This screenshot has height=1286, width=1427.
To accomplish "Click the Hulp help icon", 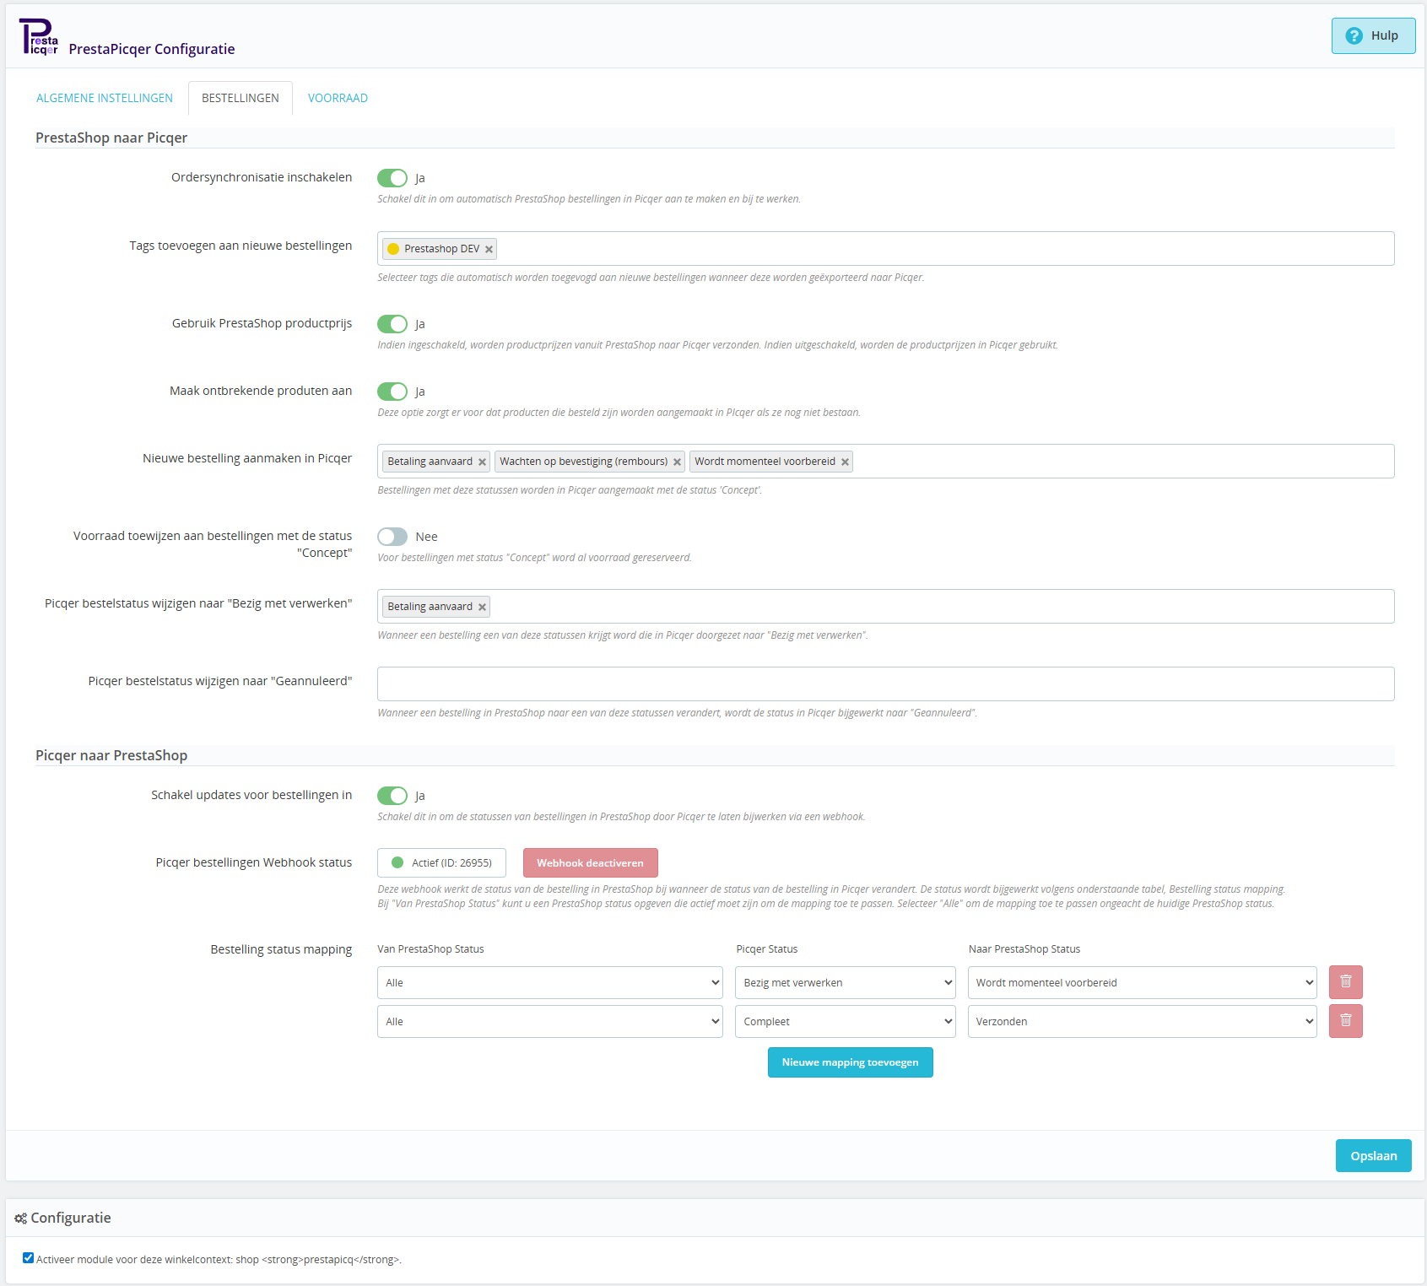I will (x=1354, y=35).
